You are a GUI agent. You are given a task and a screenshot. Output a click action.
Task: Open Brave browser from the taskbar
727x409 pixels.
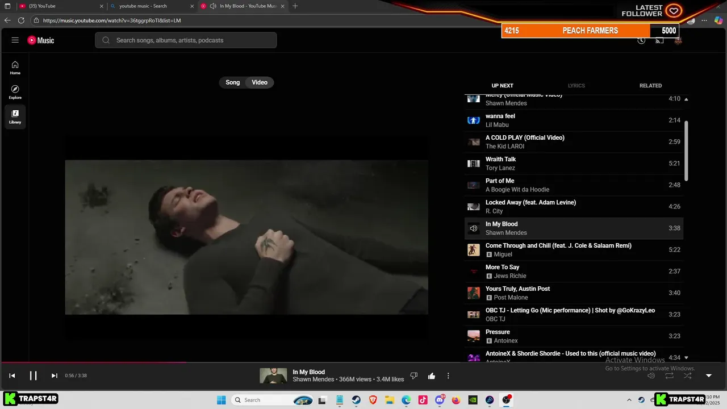(373, 400)
